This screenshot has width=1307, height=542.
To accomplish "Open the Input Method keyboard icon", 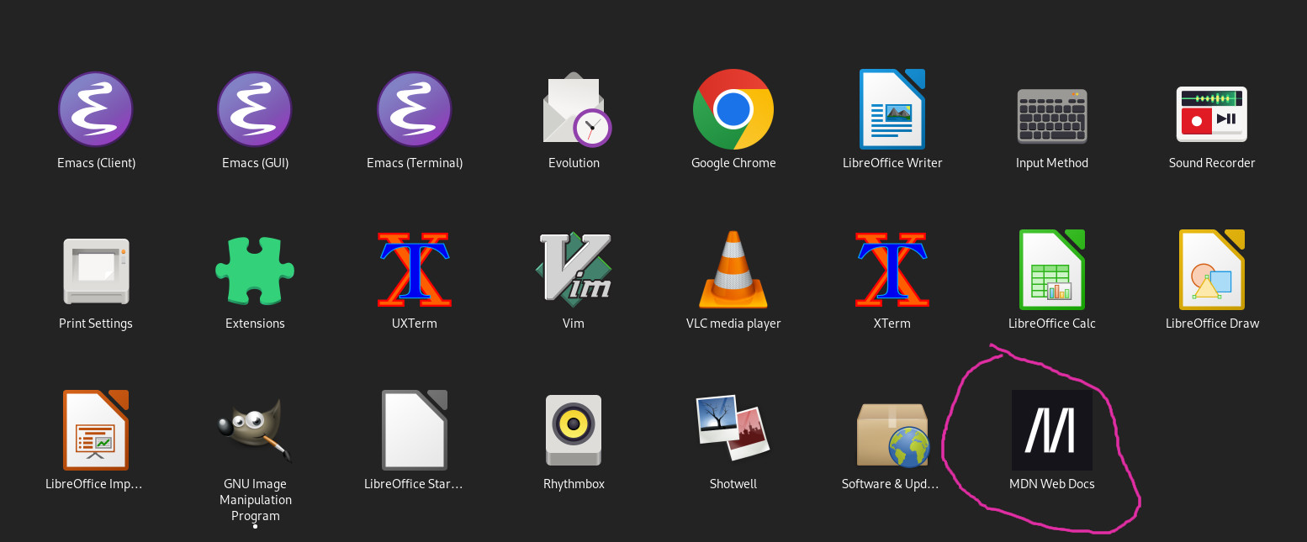I will [1051, 115].
